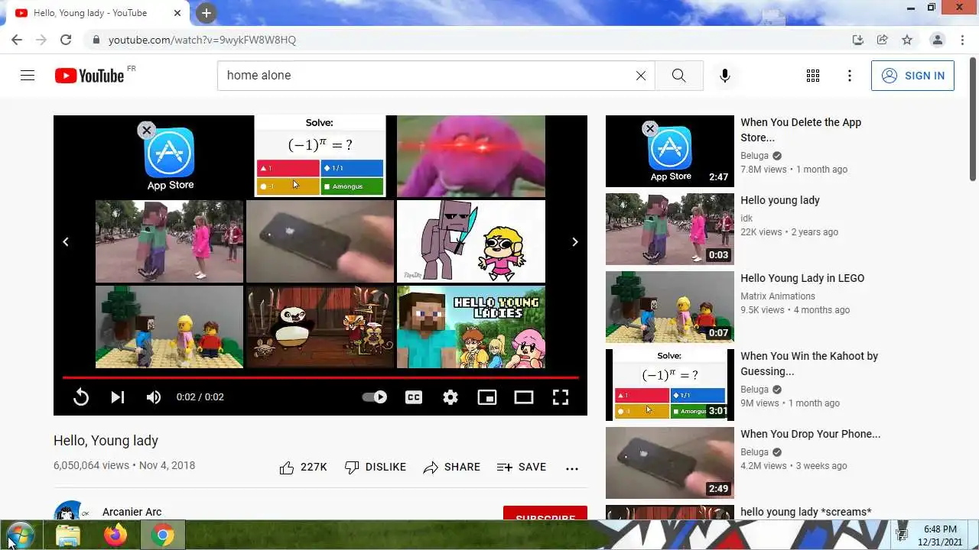Switch to theater mode

pos(524,396)
